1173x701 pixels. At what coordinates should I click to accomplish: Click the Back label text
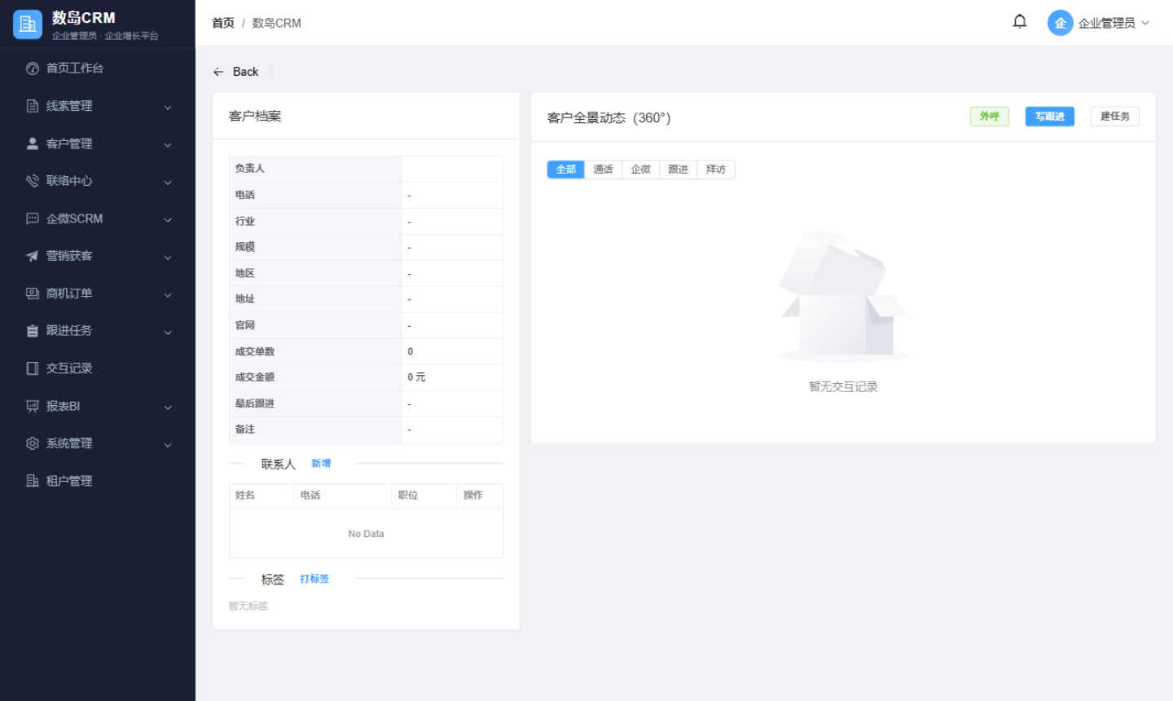click(245, 72)
